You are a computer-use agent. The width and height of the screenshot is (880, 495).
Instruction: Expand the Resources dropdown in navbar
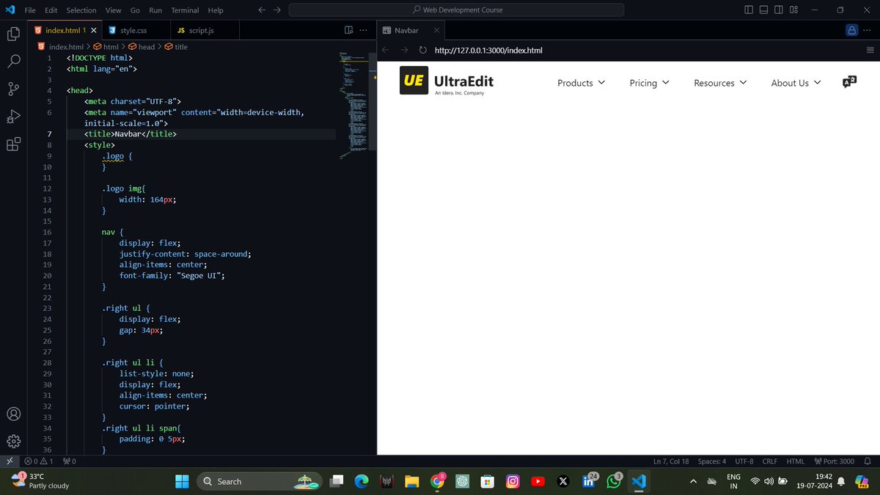[720, 83]
